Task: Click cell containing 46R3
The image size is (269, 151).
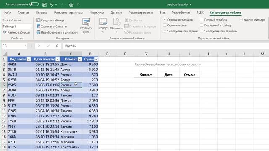Action: click(x=19, y=64)
